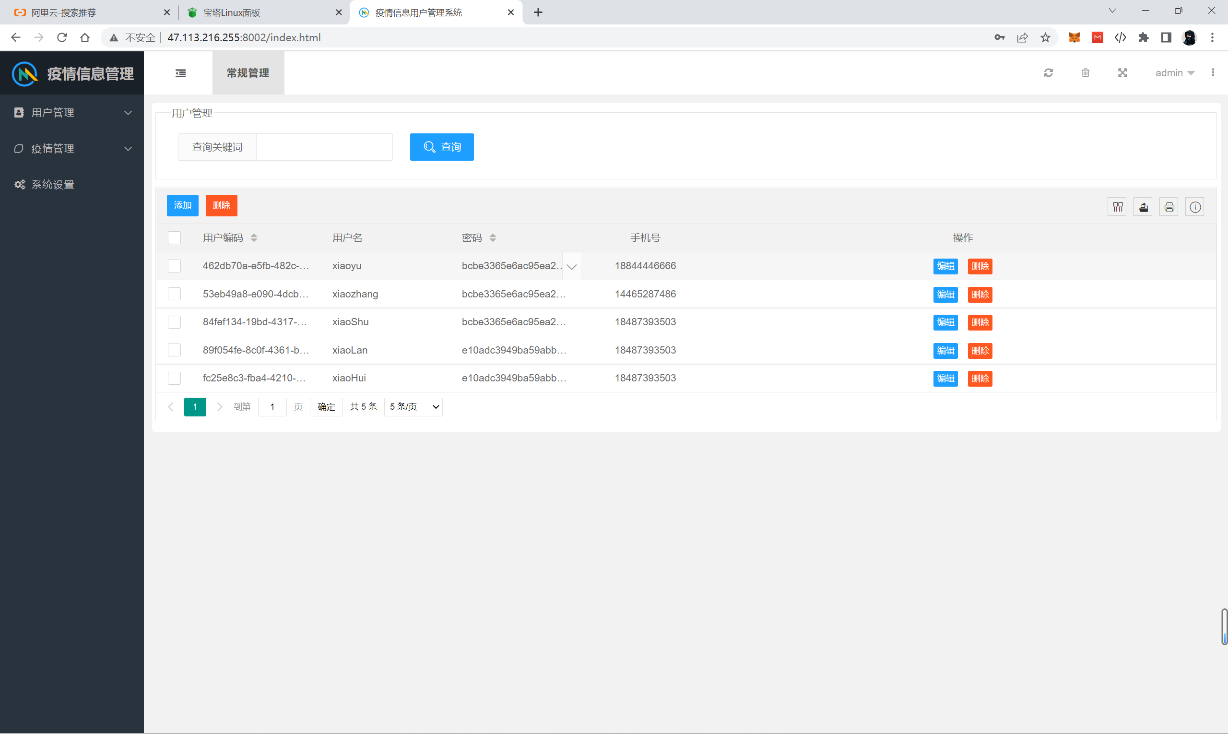The width and height of the screenshot is (1228, 734).
Task: Check the select-all header checkbox
Action: pos(174,238)
